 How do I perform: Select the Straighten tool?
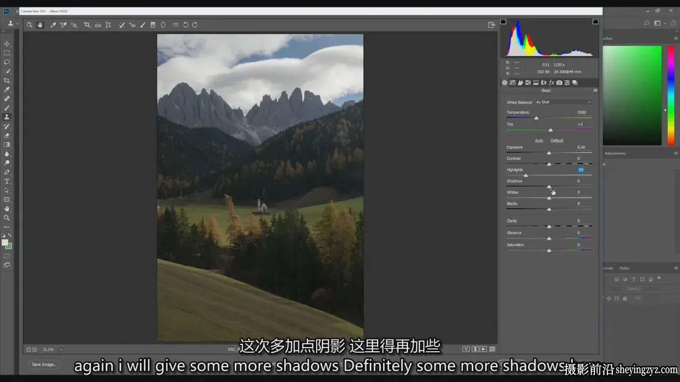[98, 25]
